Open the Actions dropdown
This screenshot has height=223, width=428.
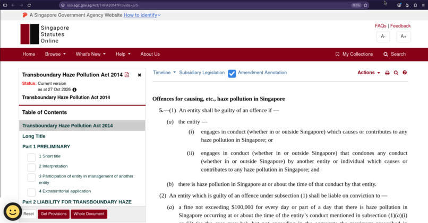[x=369, y=73]
